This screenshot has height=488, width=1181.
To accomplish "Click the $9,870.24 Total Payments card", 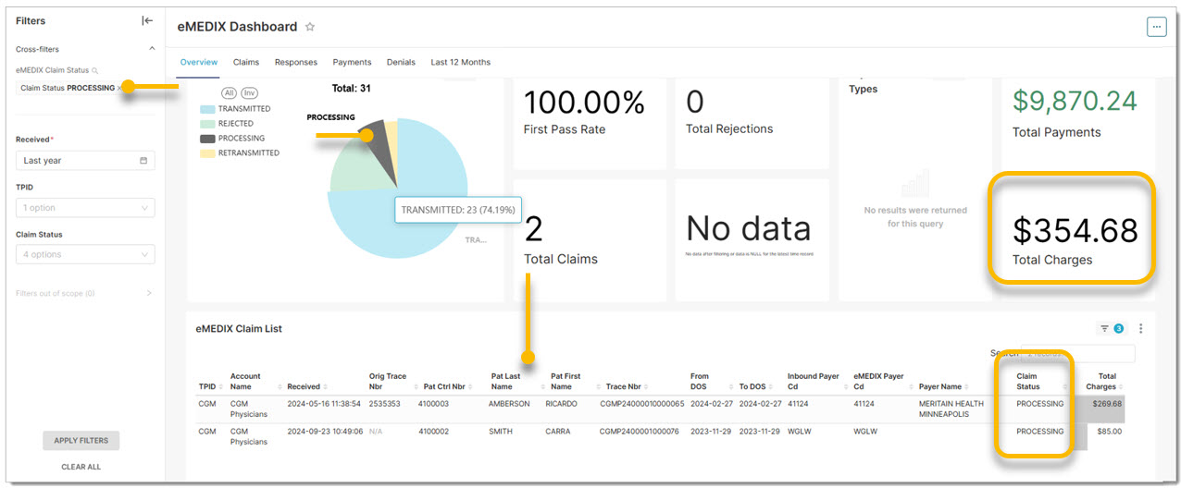I will [x=1077, y=124].
